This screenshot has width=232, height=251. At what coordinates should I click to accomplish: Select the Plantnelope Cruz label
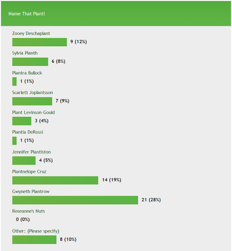pyautogui.click(x=29, y=172)
